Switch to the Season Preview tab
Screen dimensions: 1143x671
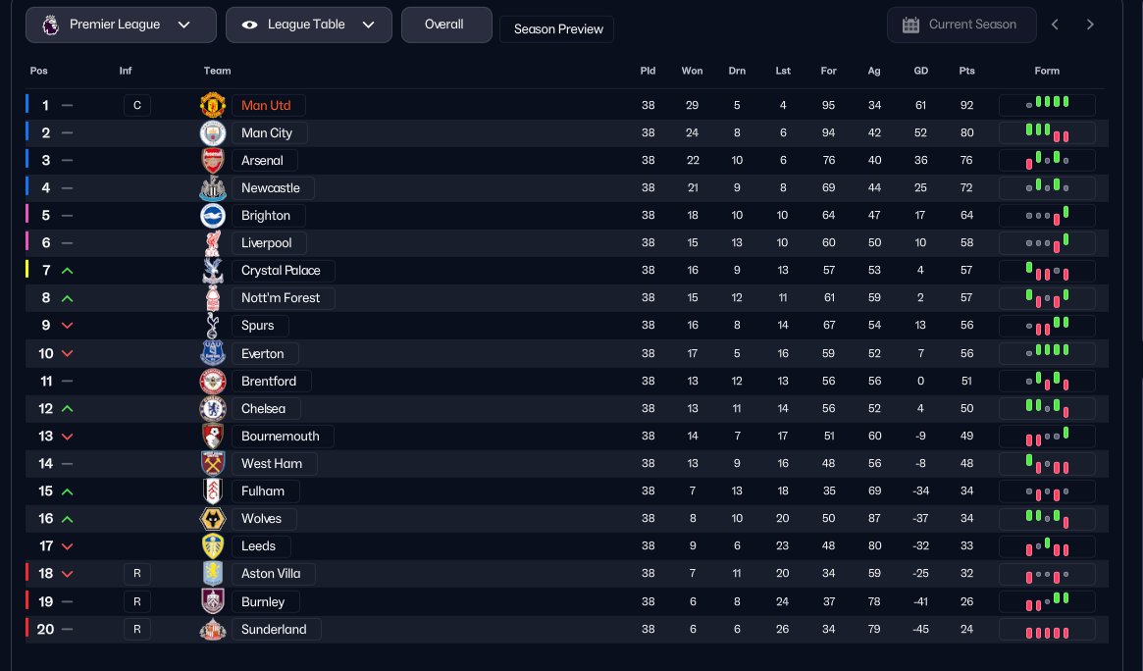557,29
